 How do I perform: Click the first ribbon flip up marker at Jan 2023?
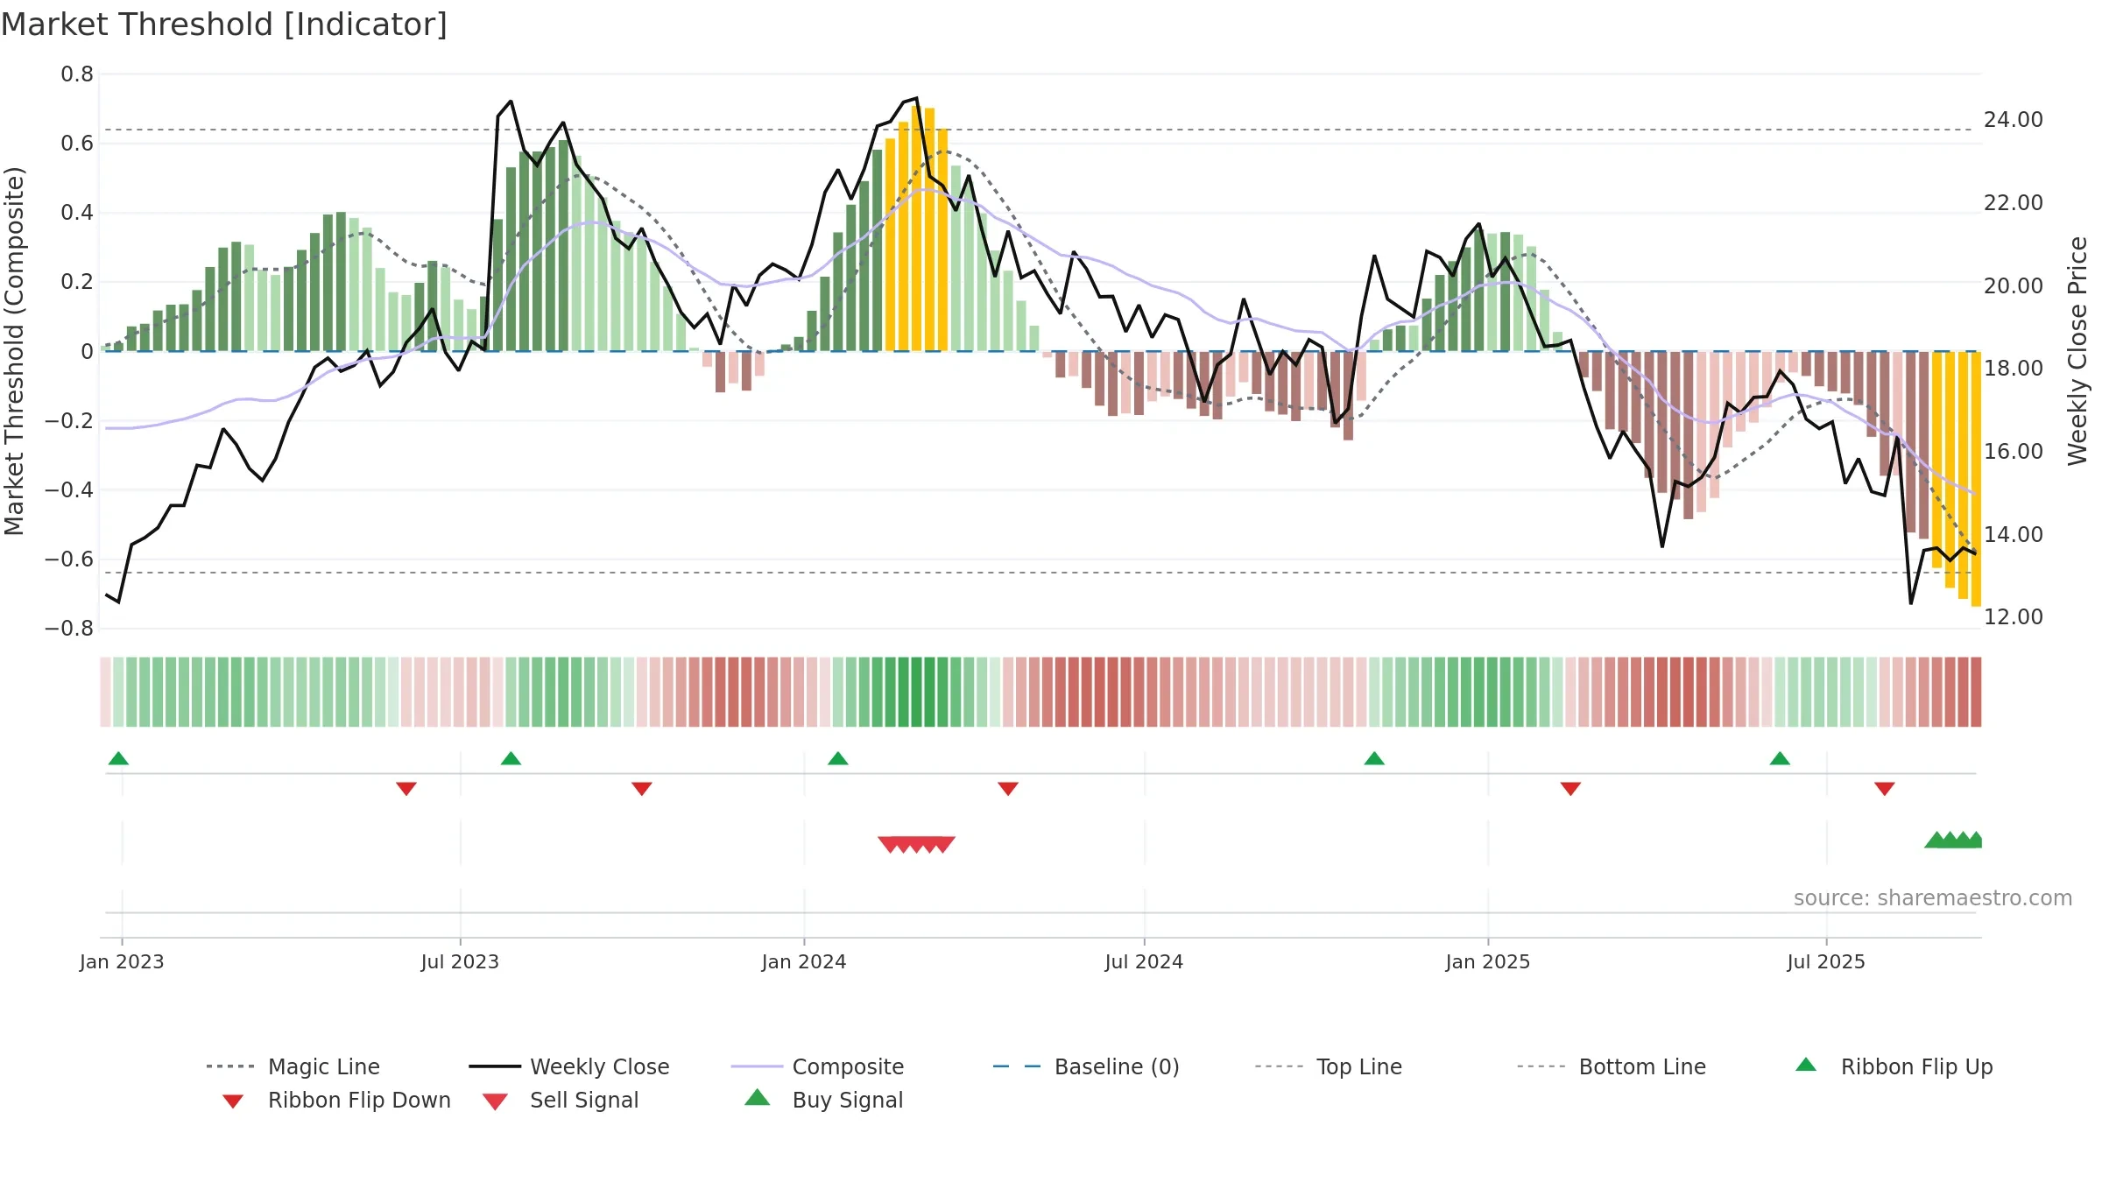click(118, 758)
